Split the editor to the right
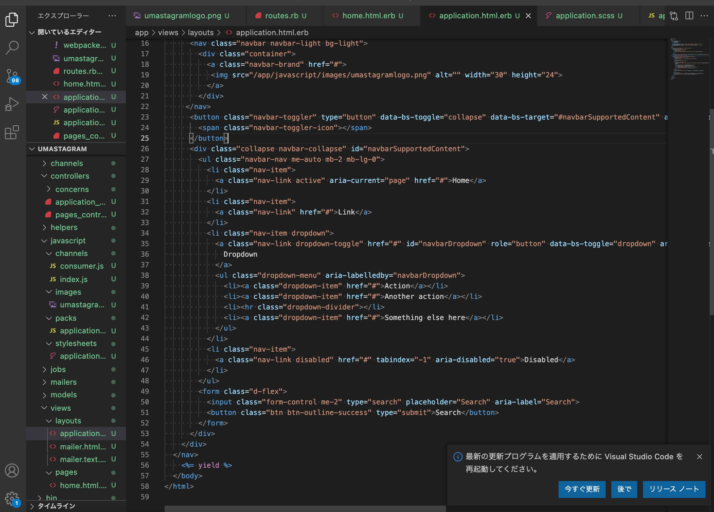This screenshot has width=714, height=512. click(689, 16)
